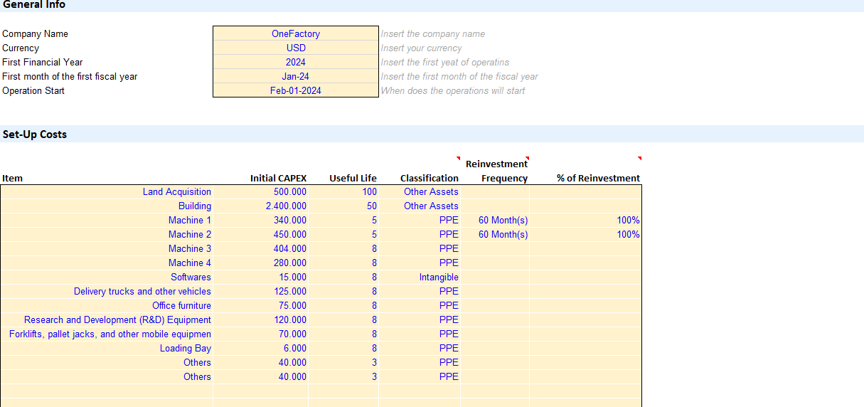This screenshot has height=407, width=864.
Task: Select the useful life 50 cell
Action: point(344,206)
